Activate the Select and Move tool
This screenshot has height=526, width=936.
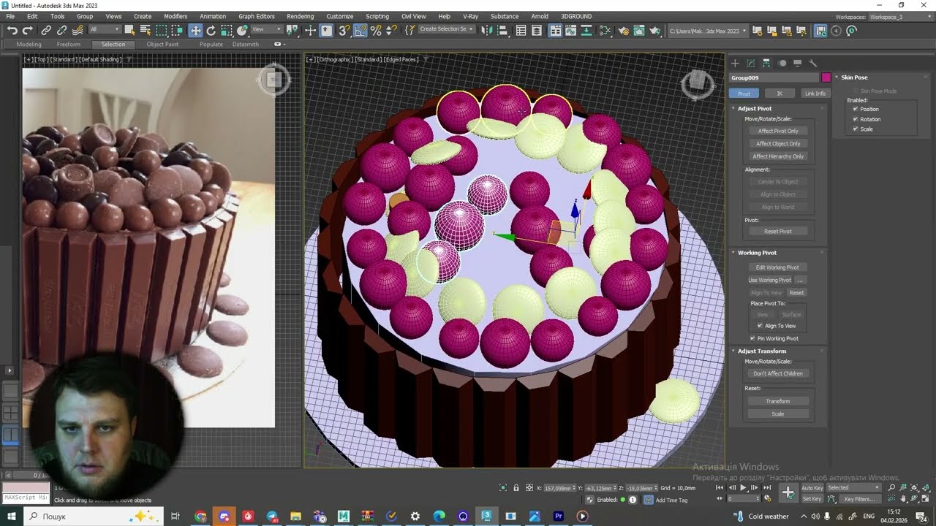pyautogui.click(x=195, y=30)
